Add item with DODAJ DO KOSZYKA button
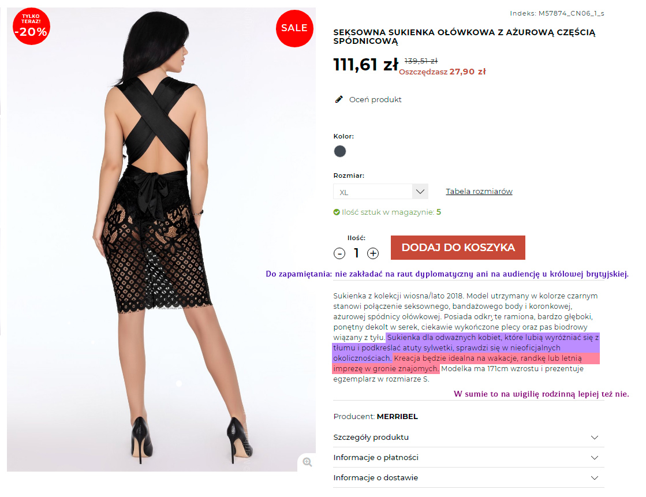Image resolution: width=646 pixels, height=497 pixels. click(x=458, y=248)
